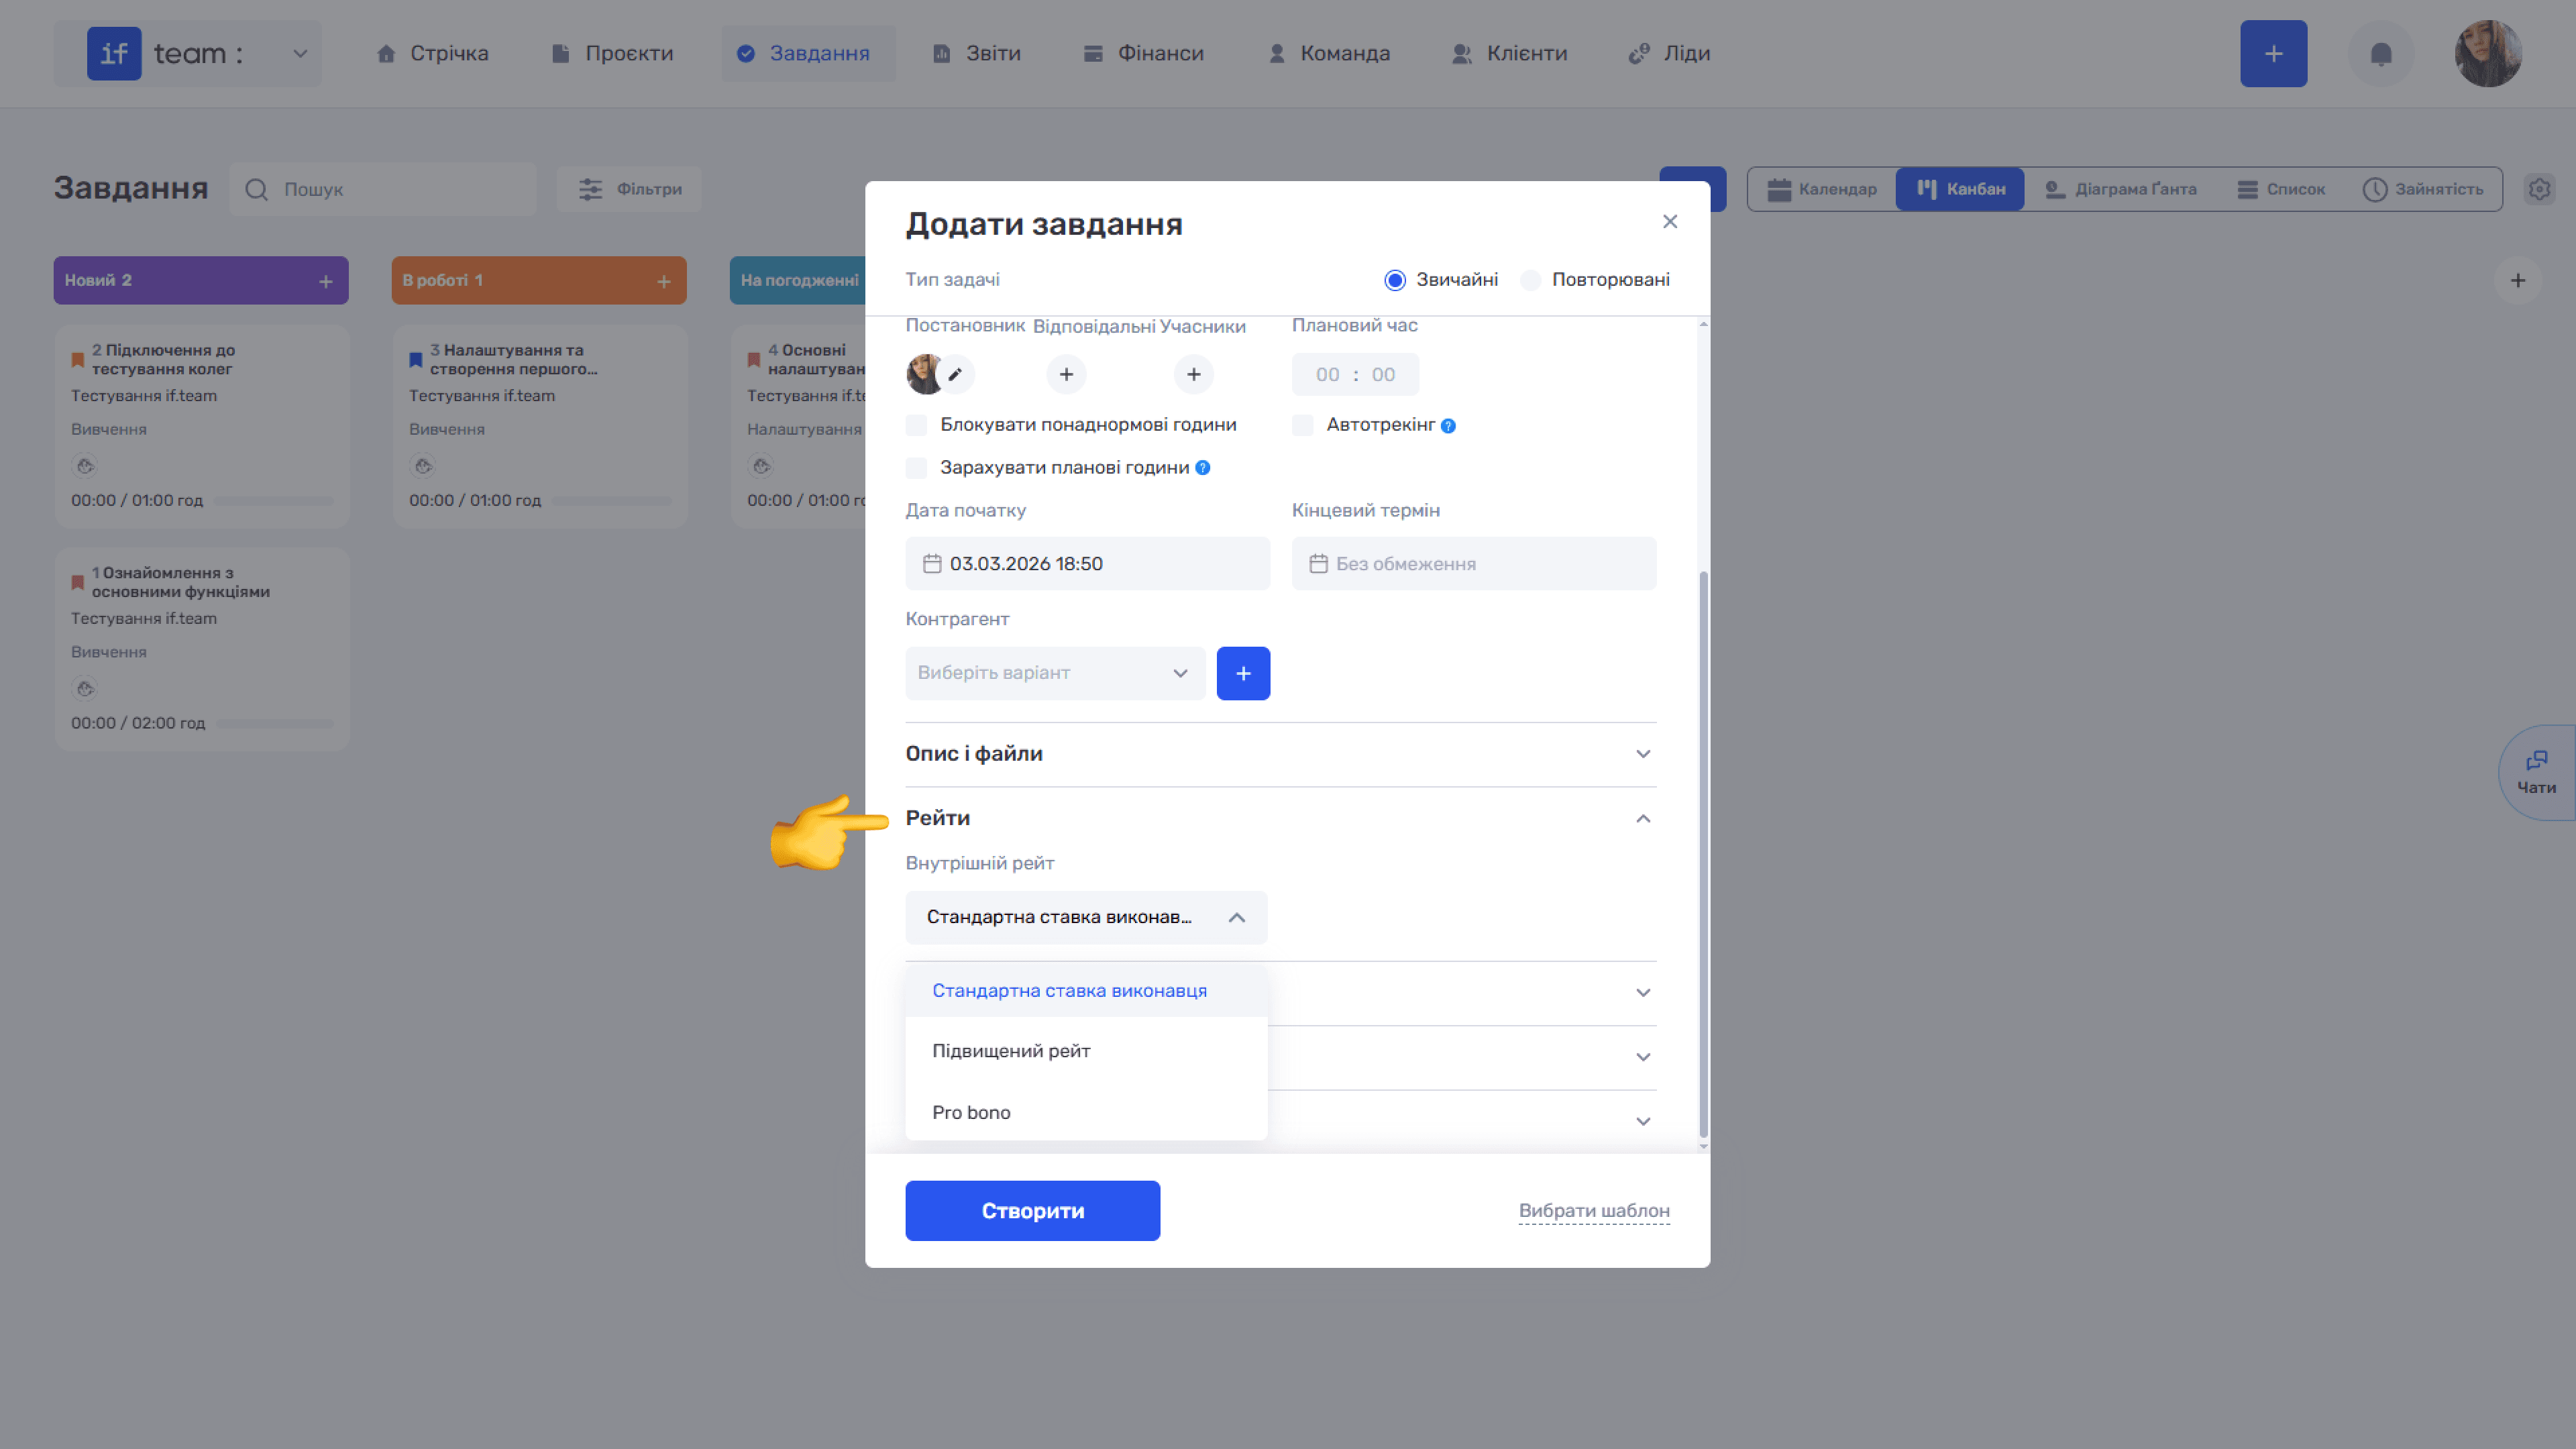Open the team workspace dropdown chevron
Image resolution: width=2576 pixels, height=1449 pixels.
pos(300,54)
